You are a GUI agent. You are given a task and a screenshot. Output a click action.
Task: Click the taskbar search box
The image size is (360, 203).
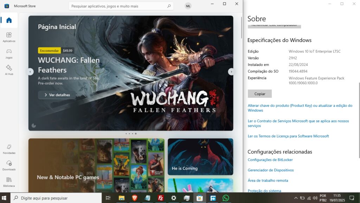pyautogui.click(x=56, y=198)
